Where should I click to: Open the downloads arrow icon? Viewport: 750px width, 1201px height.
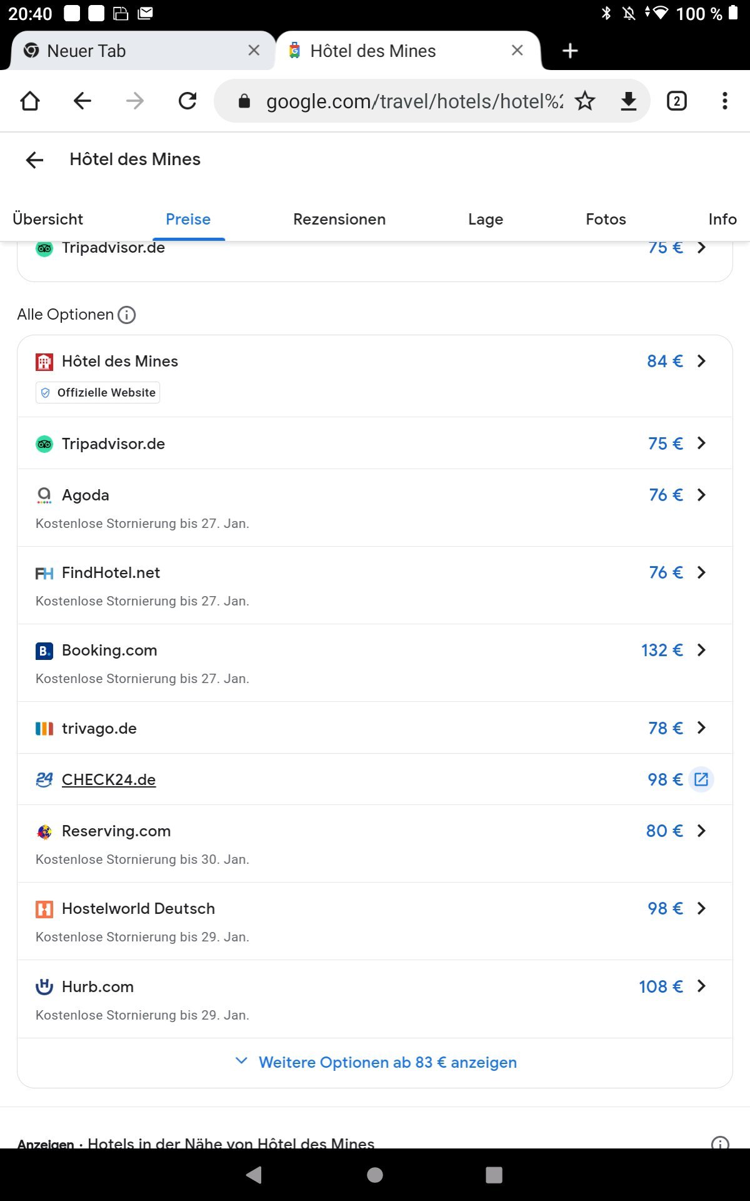(x=629, y=101)
